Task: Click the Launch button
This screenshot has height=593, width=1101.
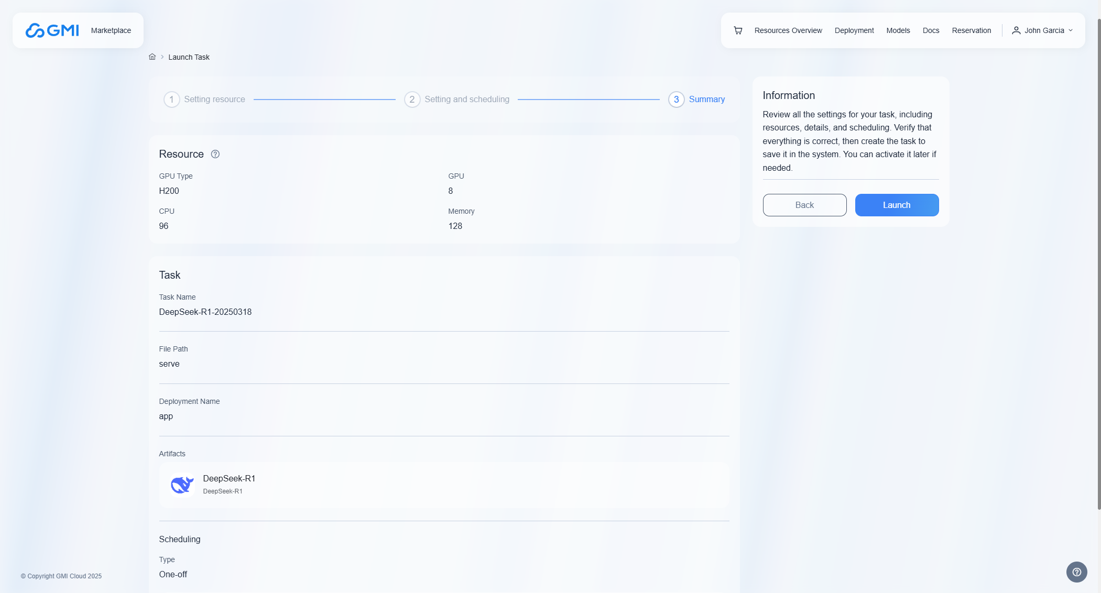Action: [897, 205]
